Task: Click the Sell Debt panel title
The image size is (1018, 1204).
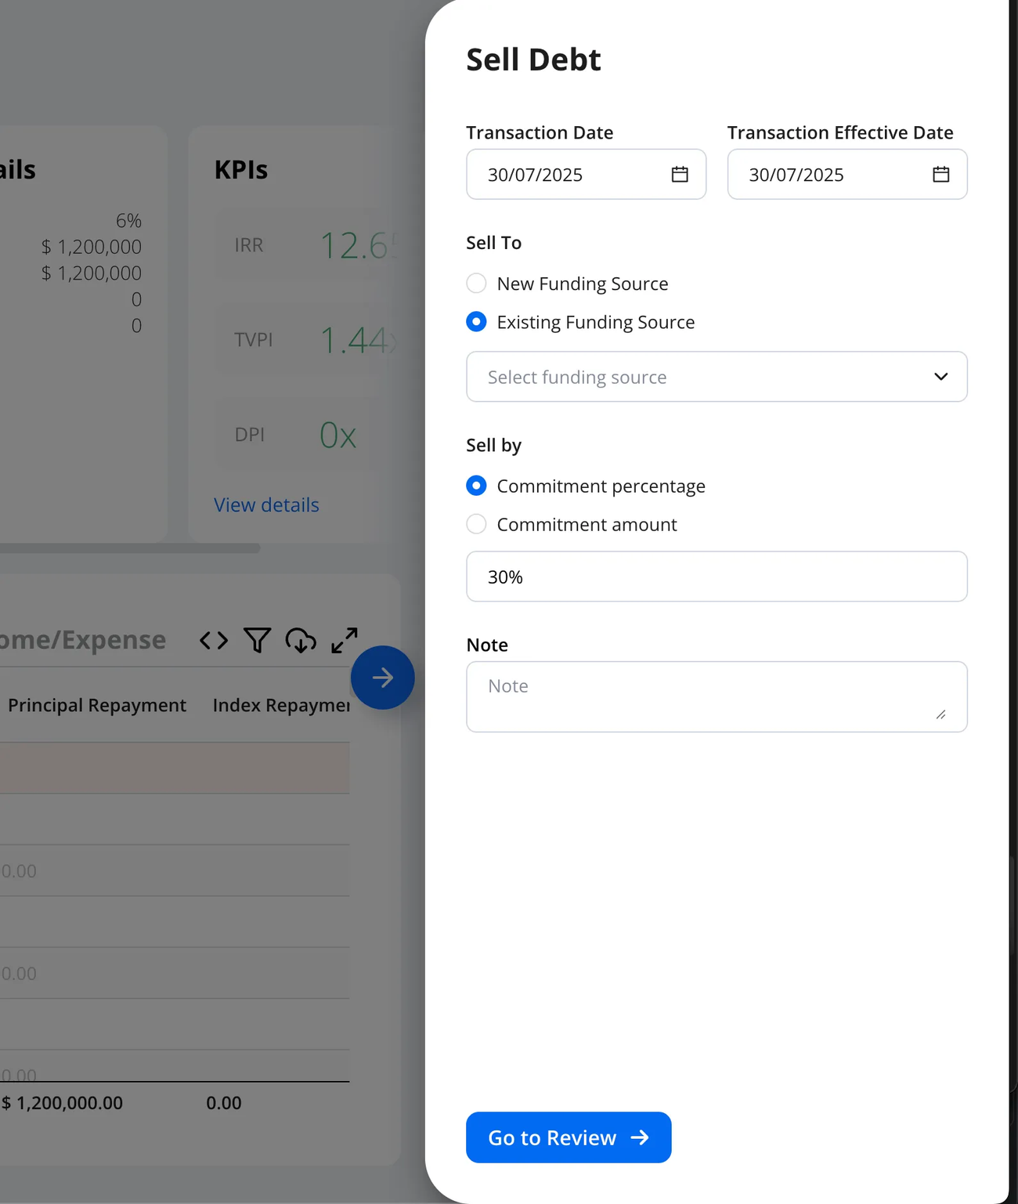Action: (533, 60)
